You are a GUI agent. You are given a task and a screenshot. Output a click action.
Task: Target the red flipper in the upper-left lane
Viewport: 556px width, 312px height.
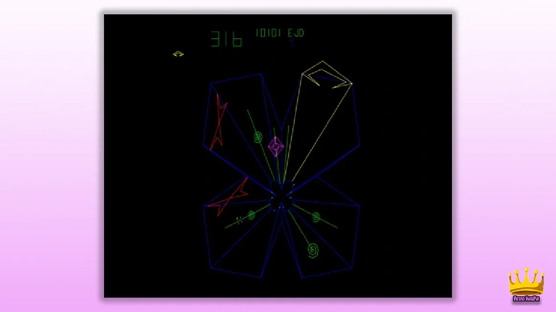coord(219,121)
